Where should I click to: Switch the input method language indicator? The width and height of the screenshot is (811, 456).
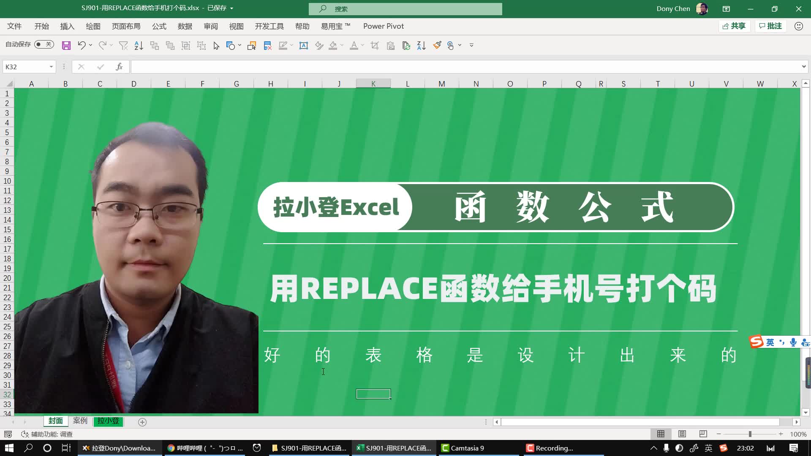pos(708,448)
